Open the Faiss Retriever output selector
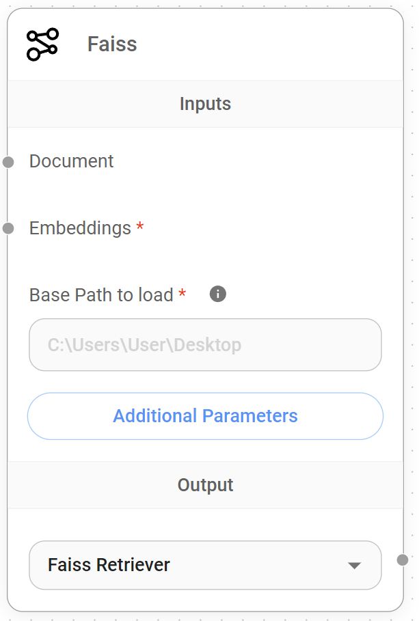This screenshot has height=621, width=419. tap(191, 566)
